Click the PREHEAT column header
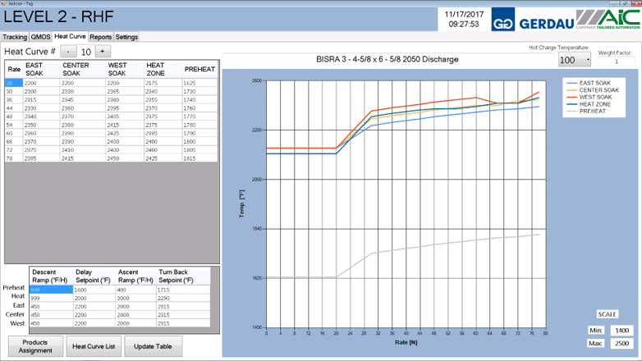 [x=199, y=69]
